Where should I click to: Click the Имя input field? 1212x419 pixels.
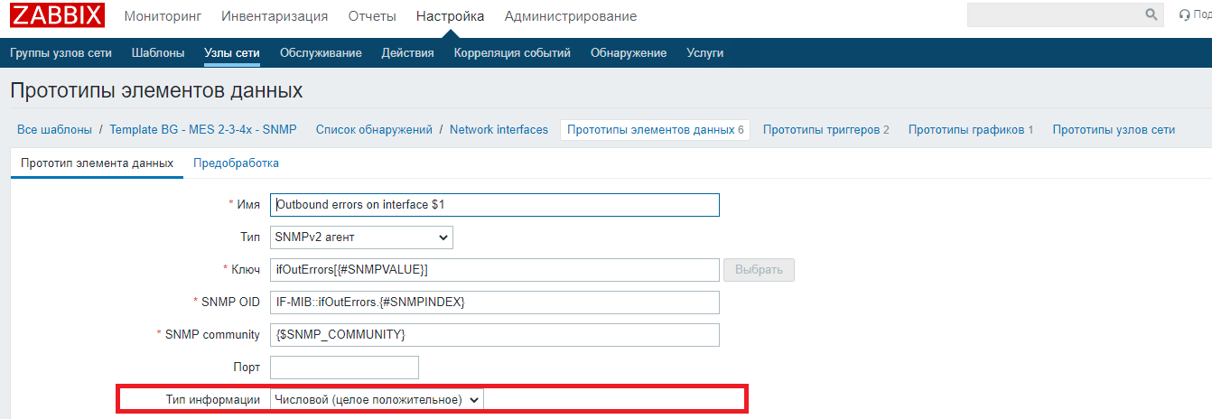[494, 205]
